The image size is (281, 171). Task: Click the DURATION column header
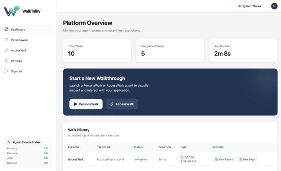tap(165, 147)
